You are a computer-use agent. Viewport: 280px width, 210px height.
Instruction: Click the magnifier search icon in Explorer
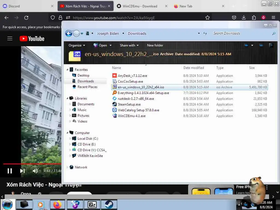(273, 33)
